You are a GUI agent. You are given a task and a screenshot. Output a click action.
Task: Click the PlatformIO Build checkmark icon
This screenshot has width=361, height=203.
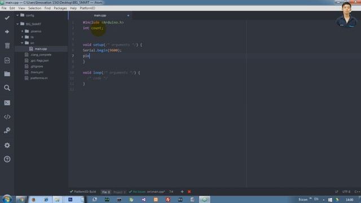tap(7, 17)
